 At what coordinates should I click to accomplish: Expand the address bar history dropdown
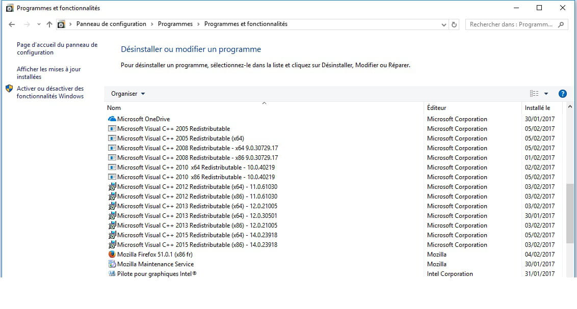pyautogui.click(x=444, y=24)
